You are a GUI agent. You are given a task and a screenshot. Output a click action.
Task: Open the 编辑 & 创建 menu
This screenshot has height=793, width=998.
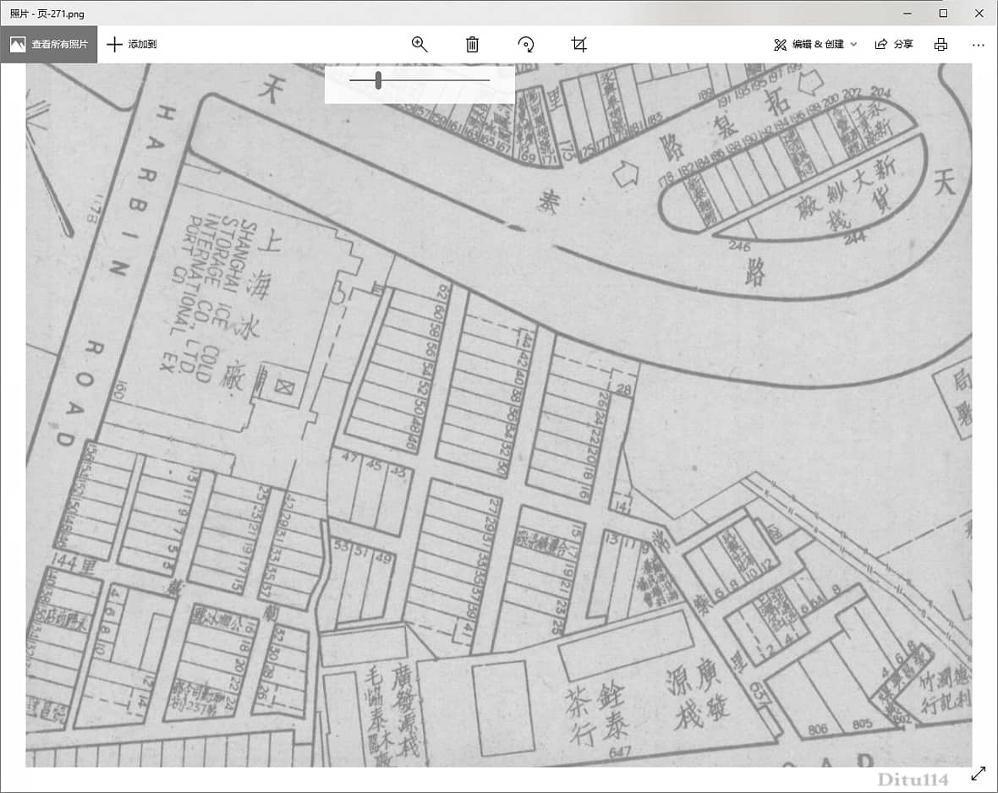pos(809,44)
